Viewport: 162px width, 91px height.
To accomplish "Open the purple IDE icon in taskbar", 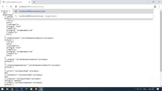I will pos(22,89).
